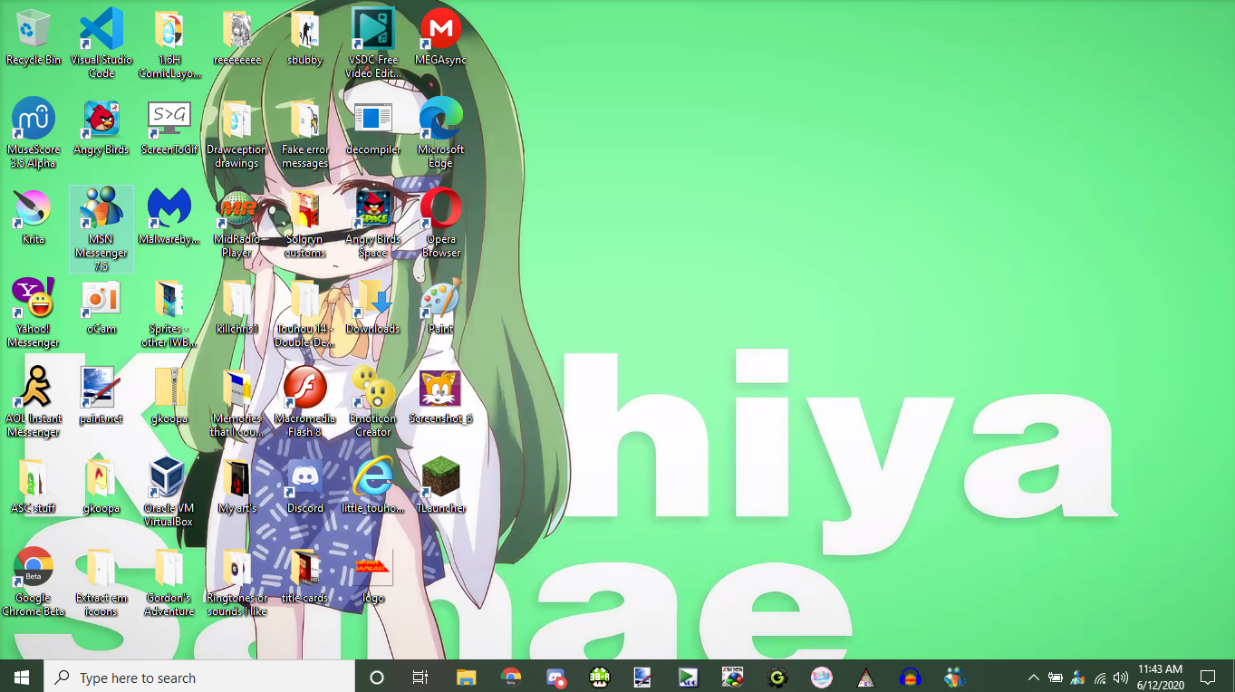Image resolution: width=1235 pixels, height=692 pixels.
Task: Open the killchrisii folder
Action: point(237,307)
